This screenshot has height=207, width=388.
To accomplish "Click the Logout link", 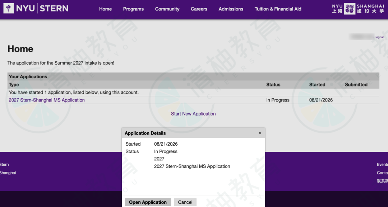I will tap(379, 37).
